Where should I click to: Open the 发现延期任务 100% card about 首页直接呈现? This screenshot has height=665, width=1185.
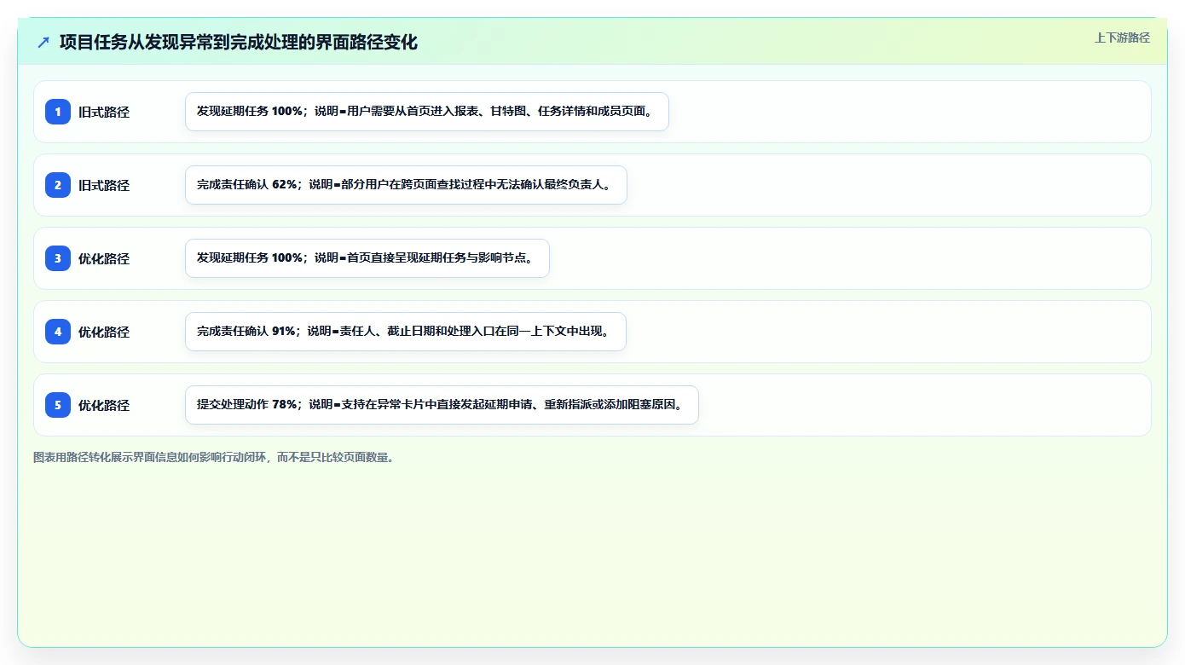pyautogui.click(x=367, y=258)
